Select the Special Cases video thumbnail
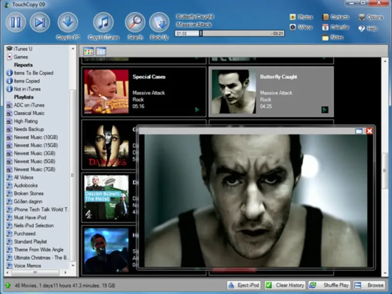 point(106,92)
